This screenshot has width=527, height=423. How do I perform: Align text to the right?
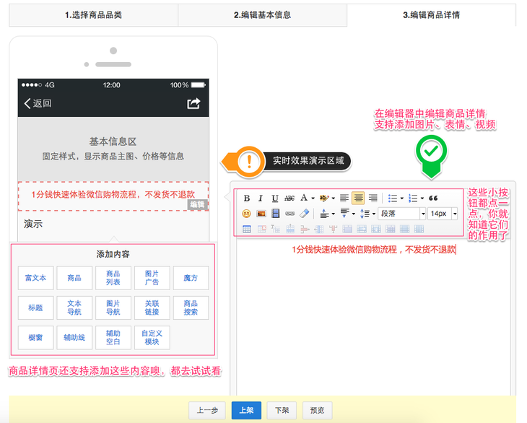click(373, 199)
